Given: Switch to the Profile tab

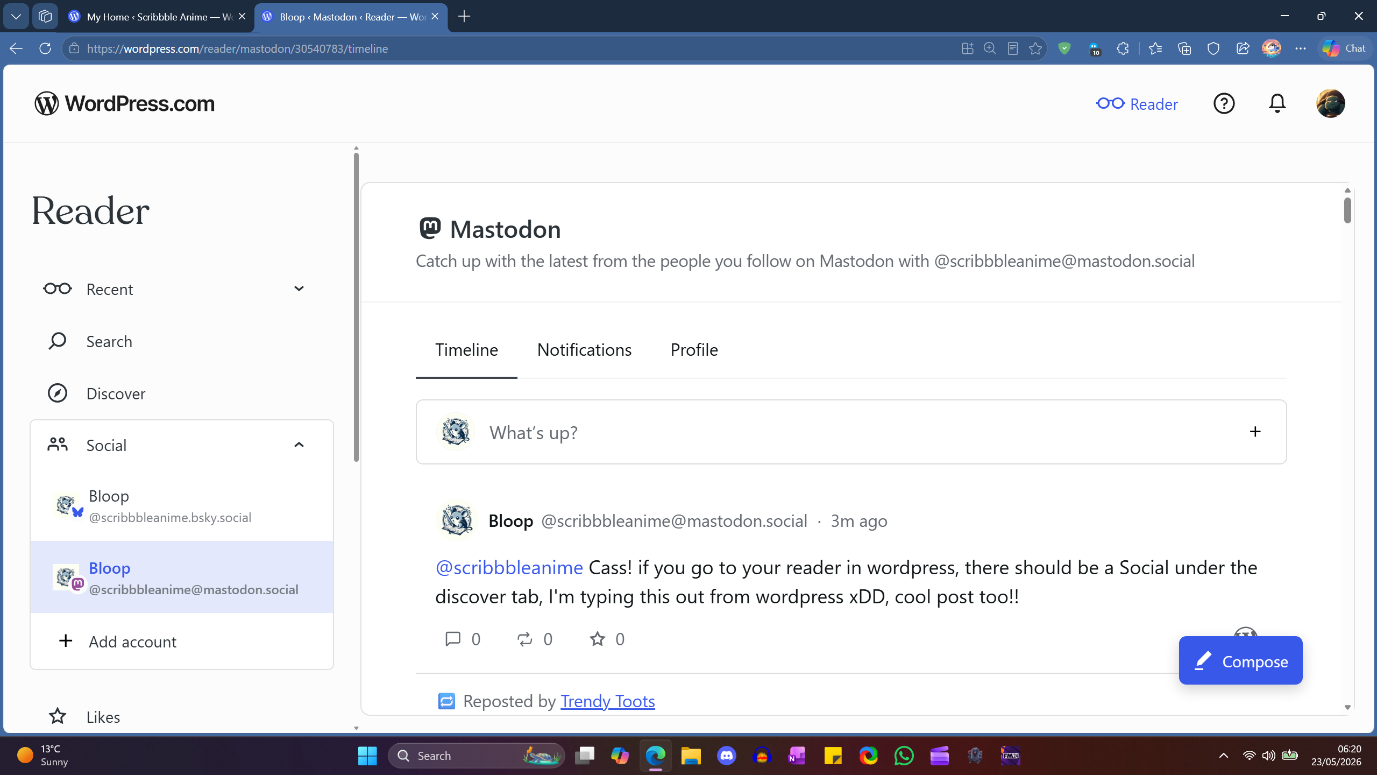Looking at the screenshot, I should tap(694, 350).
